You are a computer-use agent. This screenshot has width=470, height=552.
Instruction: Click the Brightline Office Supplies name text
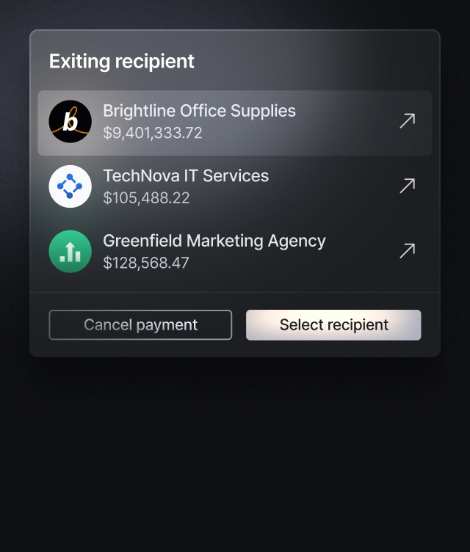click(x=199, y=111)
